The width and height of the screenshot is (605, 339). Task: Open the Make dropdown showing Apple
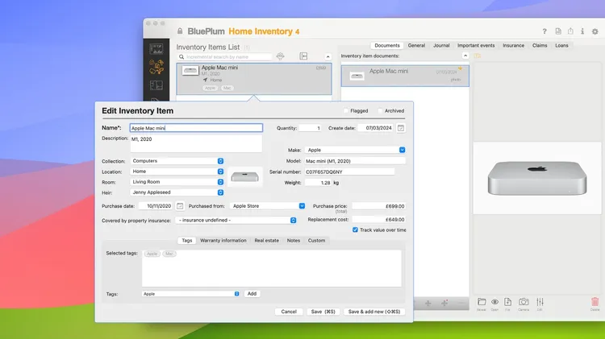355,150
